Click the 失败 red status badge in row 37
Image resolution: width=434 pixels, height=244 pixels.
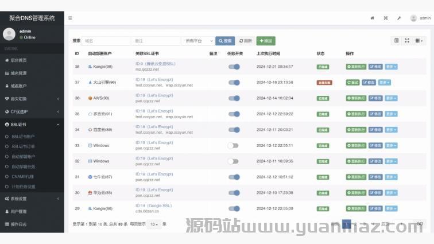(x=324, y=83)
